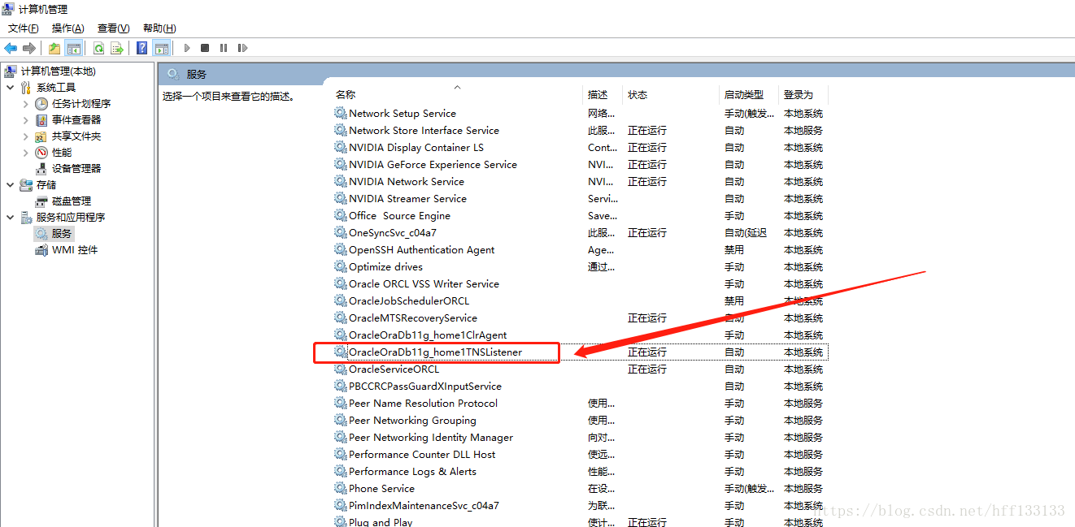This screenshot has width=1075, height=527.
Task: Select NVIDIA Network Service name
Action: (407, 181)
